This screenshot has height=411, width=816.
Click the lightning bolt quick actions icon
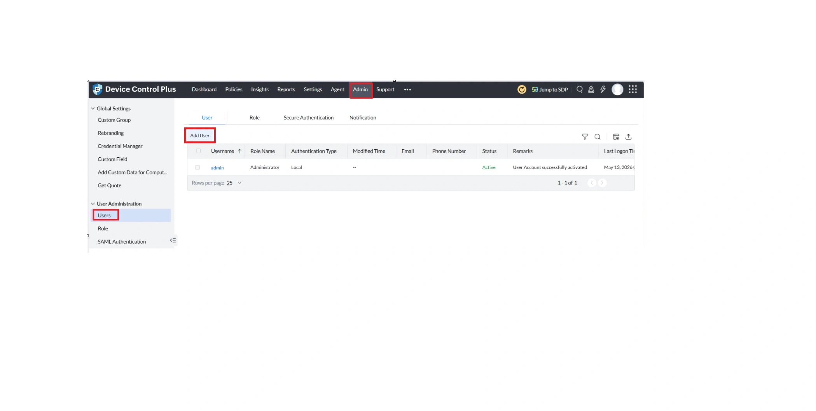tap(603, 89)
